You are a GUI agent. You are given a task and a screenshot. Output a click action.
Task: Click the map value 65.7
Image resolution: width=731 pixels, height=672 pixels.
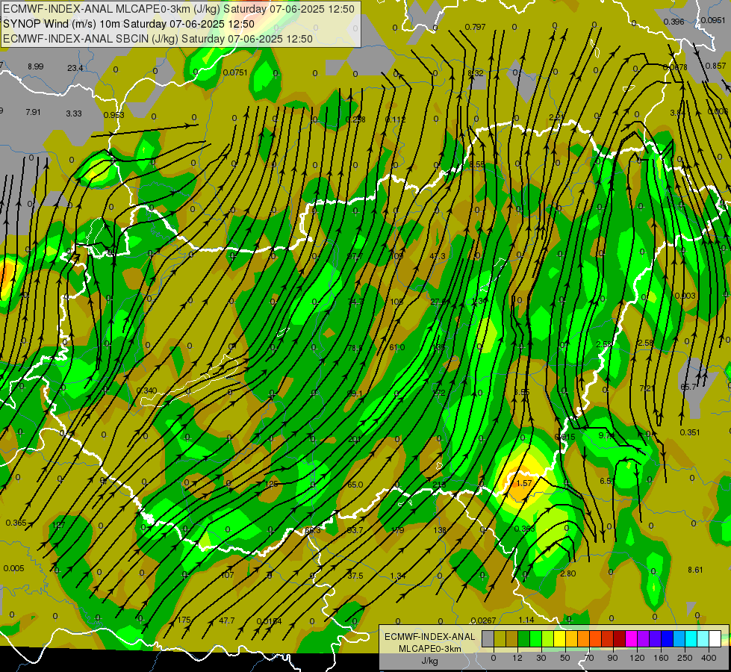coord(688,387)
